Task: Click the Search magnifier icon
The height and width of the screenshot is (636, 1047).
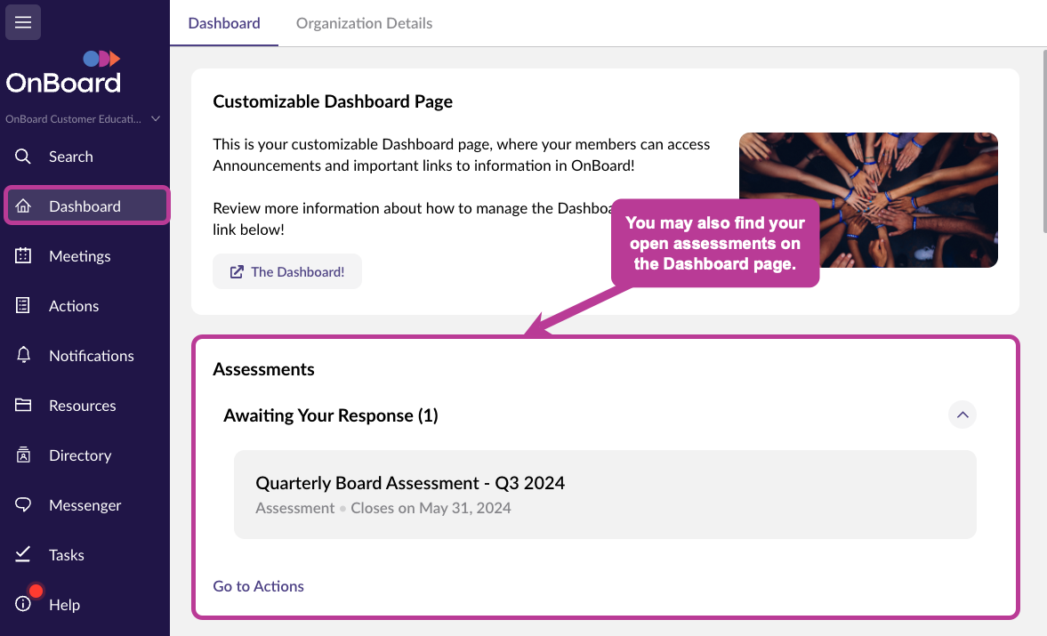Action: point(23,157)
